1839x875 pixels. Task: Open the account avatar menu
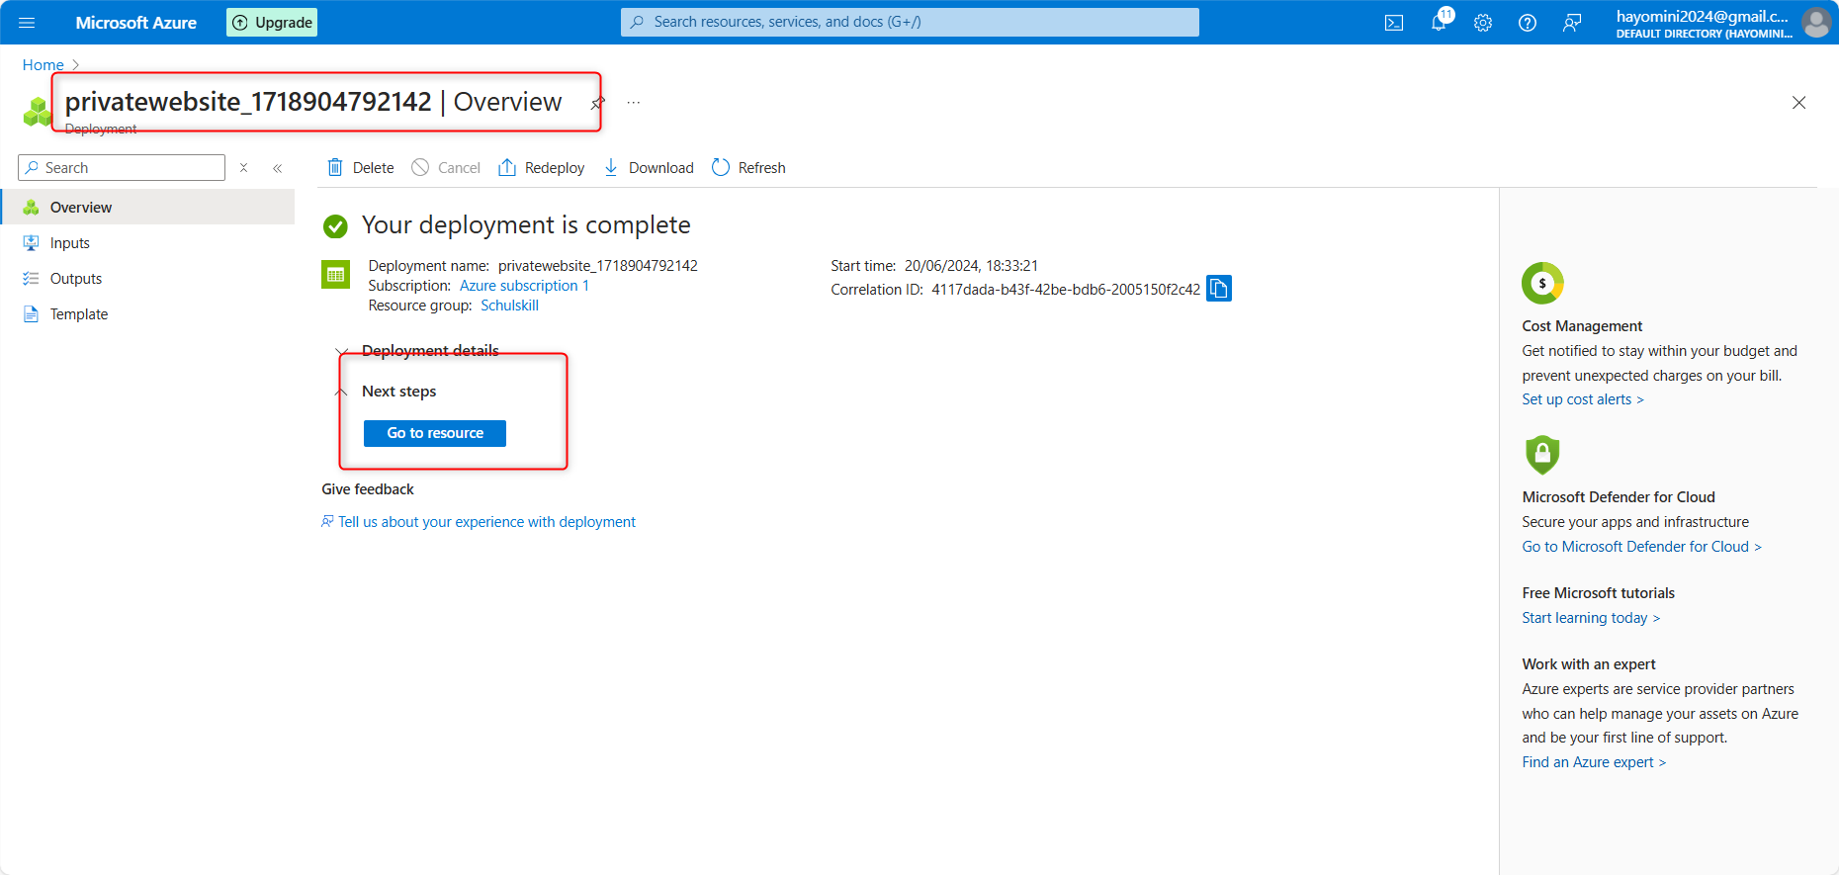pos(1816,23)
